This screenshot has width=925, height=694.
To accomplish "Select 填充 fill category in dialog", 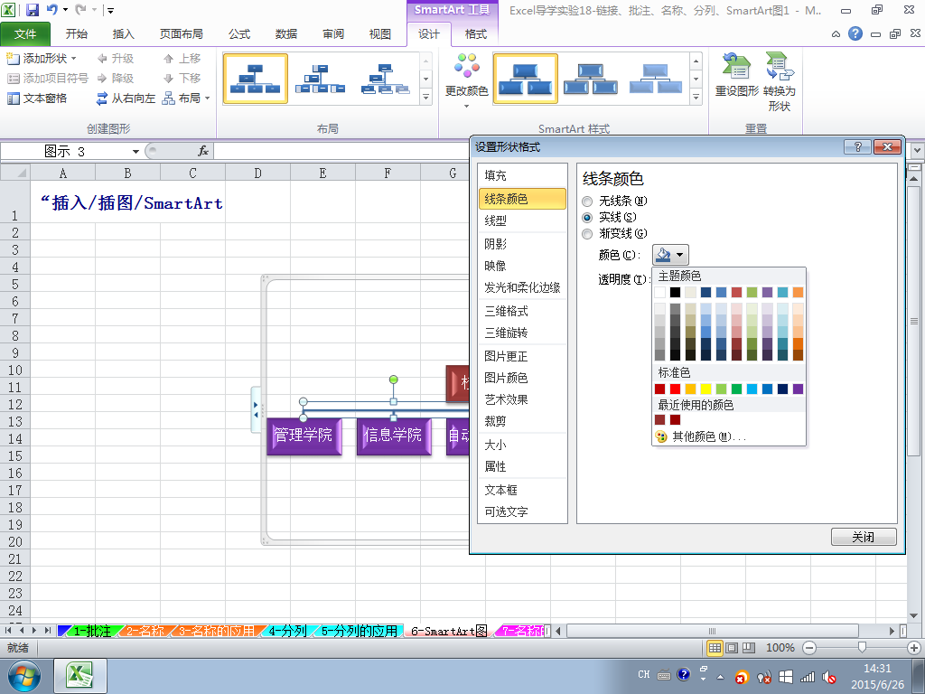I will click(x=523, y=176).
